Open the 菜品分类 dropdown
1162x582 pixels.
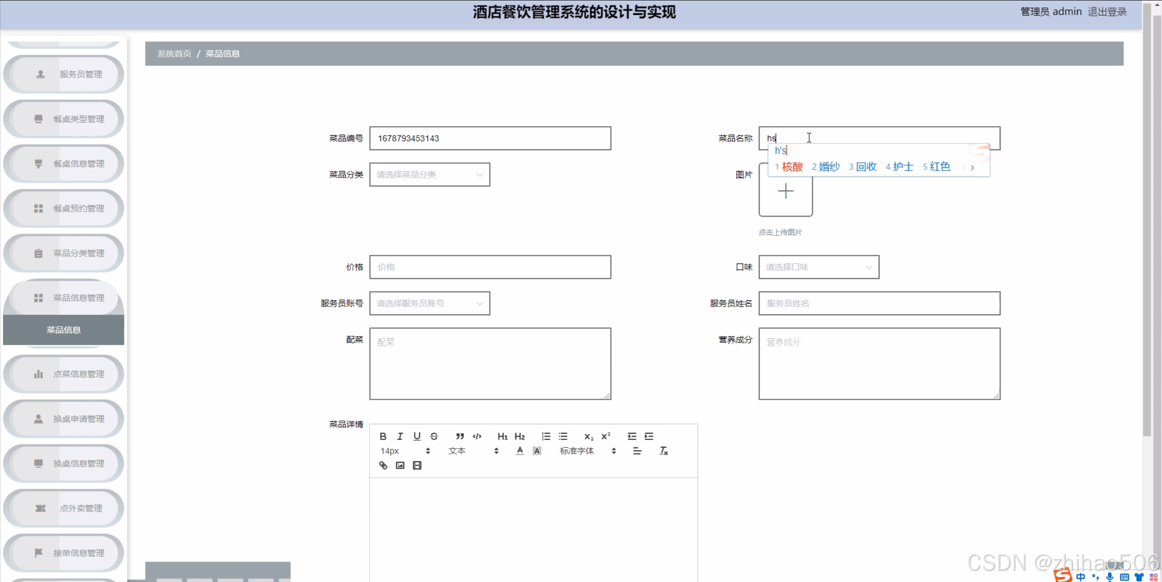point(429,175)
